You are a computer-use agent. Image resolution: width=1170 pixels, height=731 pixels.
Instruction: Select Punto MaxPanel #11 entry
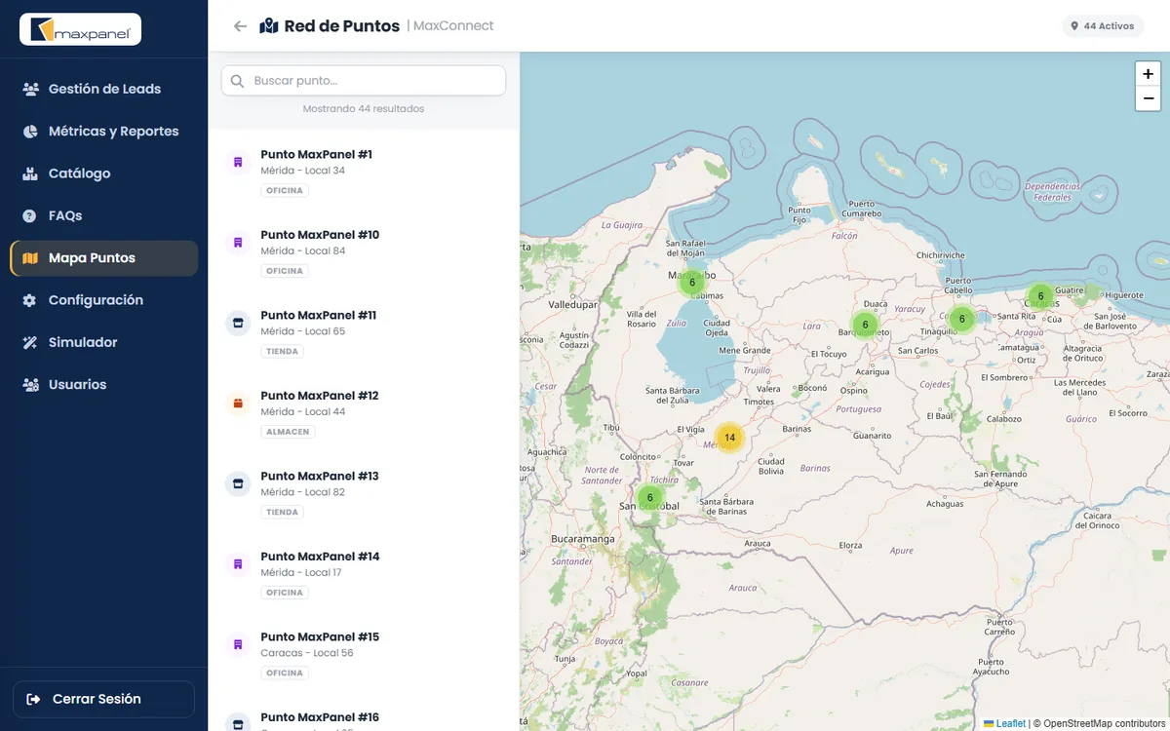pyautogui.click(x=364, y=332)
